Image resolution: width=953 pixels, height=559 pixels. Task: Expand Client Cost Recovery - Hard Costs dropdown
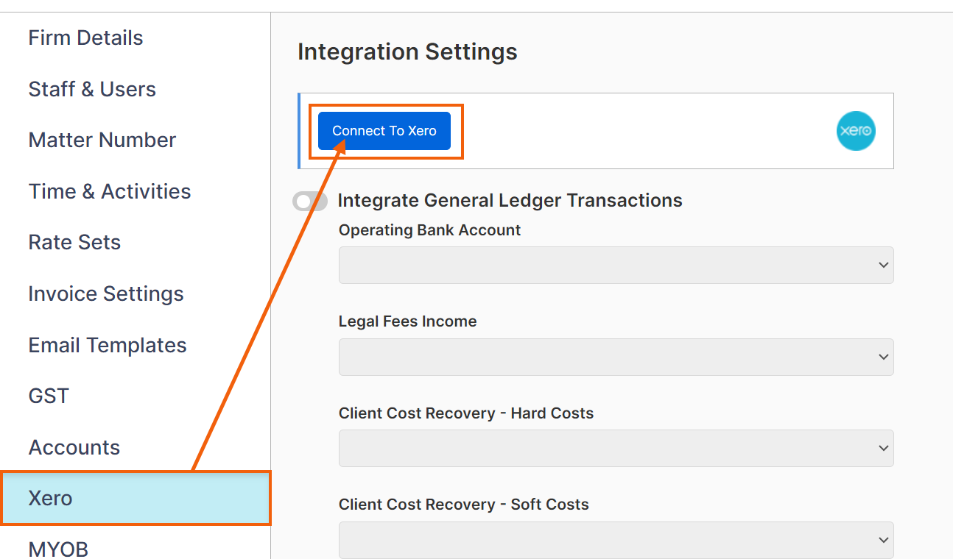coord(616,448)
